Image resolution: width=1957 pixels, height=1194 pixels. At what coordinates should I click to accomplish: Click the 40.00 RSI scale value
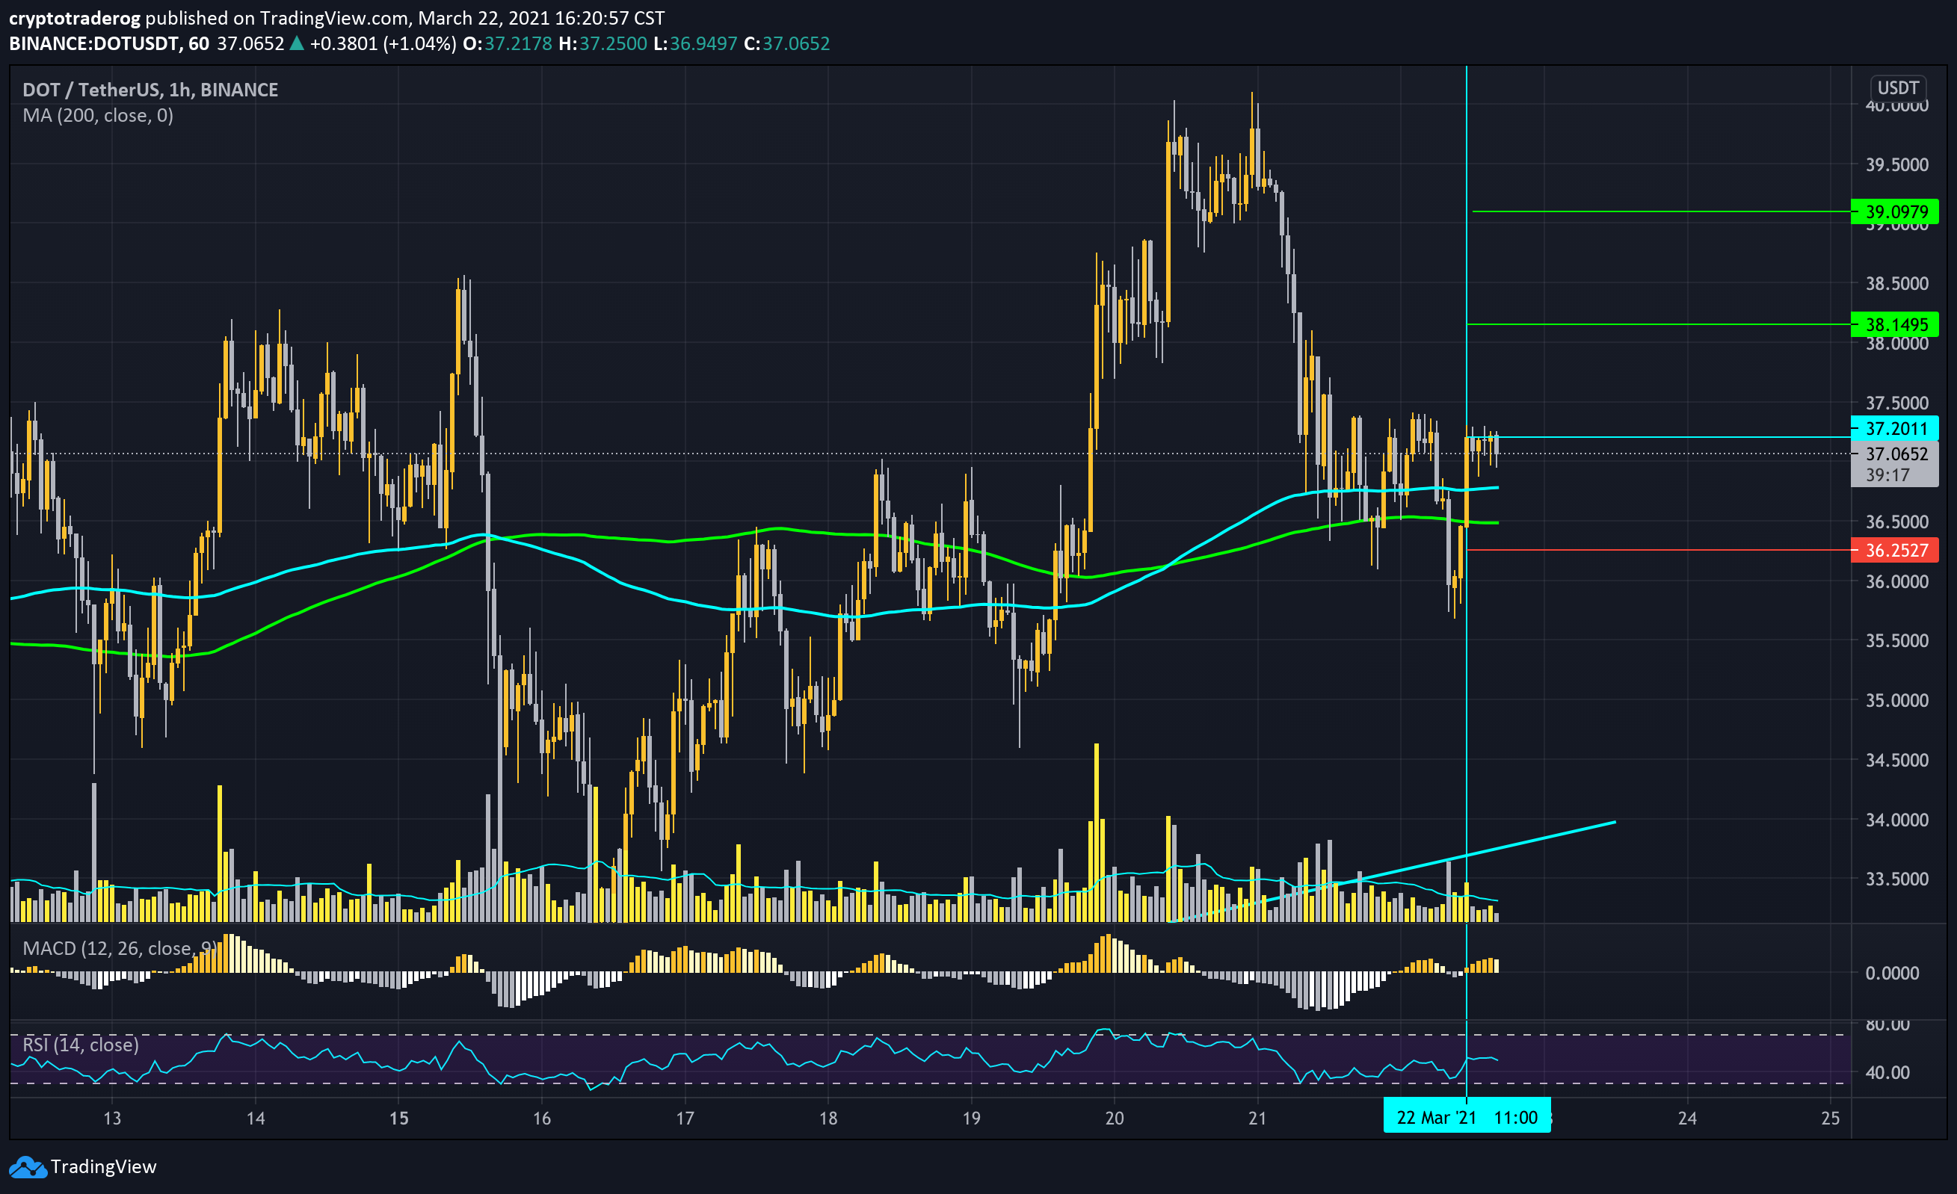(x=1887, y=1073)
